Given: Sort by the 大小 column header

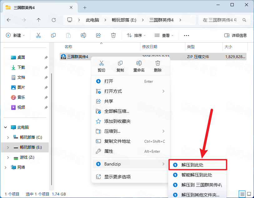Looking at the screenshot, I should (228, 47).
